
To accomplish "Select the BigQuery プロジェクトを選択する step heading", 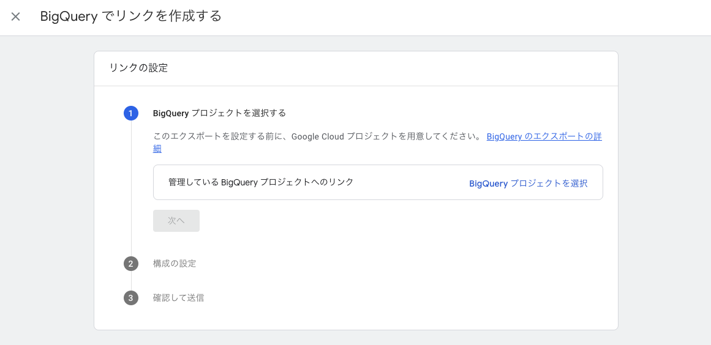I will [x=219, y=113].
